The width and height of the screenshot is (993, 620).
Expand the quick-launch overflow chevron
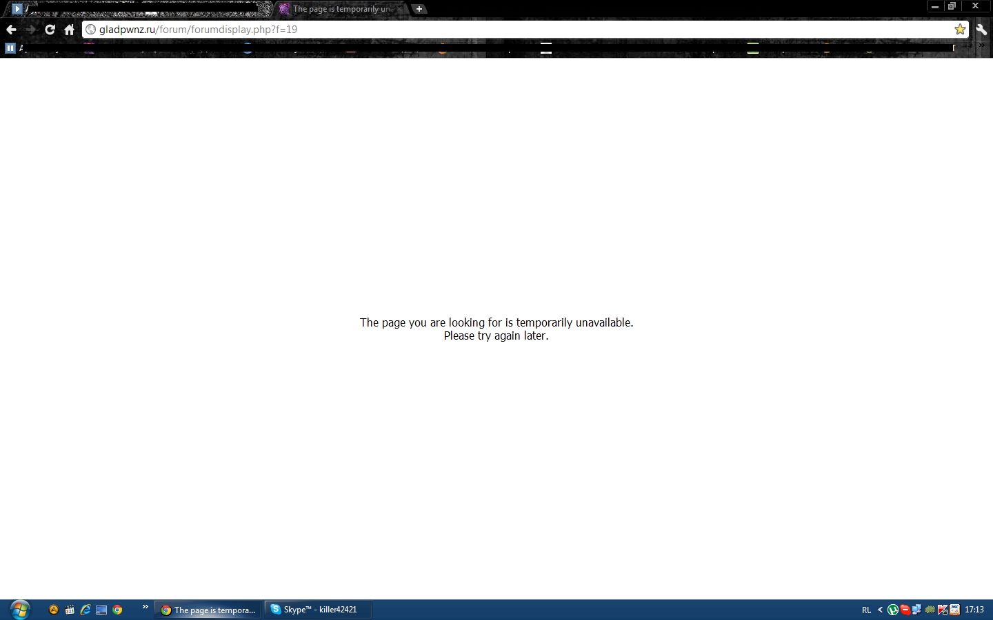coord(145,607)
